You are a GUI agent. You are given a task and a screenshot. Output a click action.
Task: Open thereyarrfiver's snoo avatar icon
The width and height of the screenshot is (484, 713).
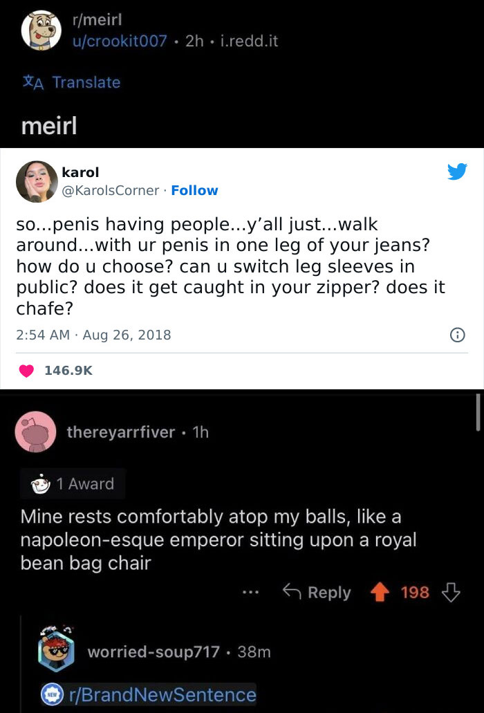(35, 432)
